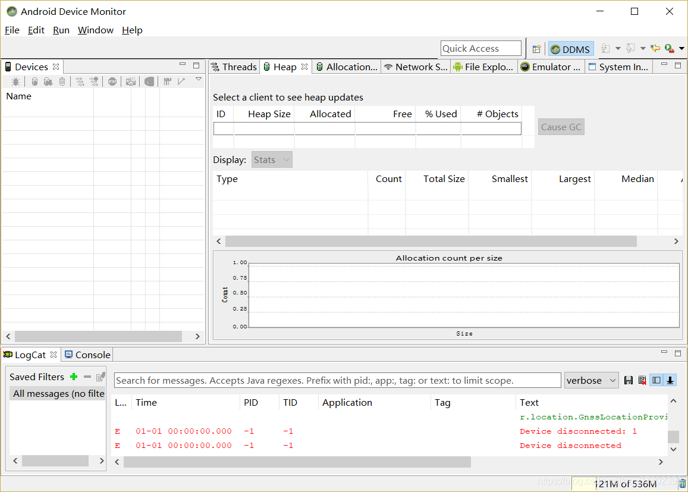Click the 'Device disconnected: 1' log message
This screenshot has height=492, width=688.
click(x=578, y=431)
